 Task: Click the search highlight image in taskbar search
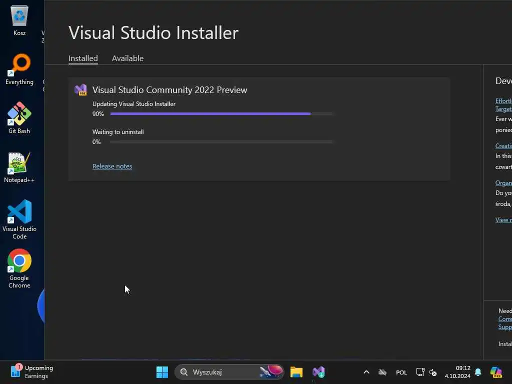click(271, 371)
